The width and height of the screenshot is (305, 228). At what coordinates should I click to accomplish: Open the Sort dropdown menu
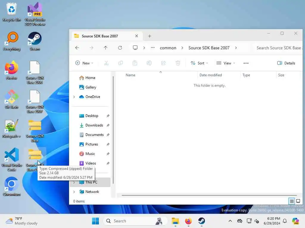[199, 63]
